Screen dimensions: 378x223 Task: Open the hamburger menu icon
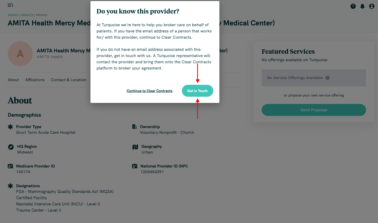coord(10,5)
